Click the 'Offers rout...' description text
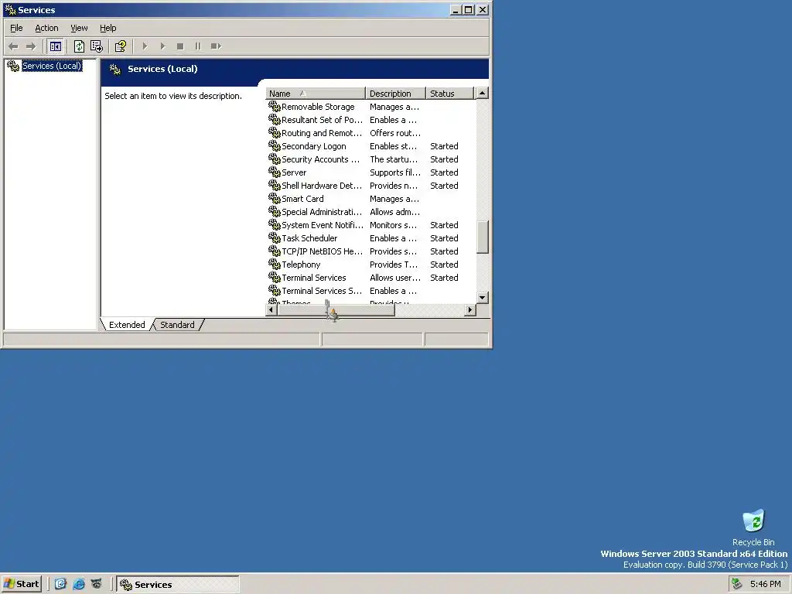 point(394,133)
